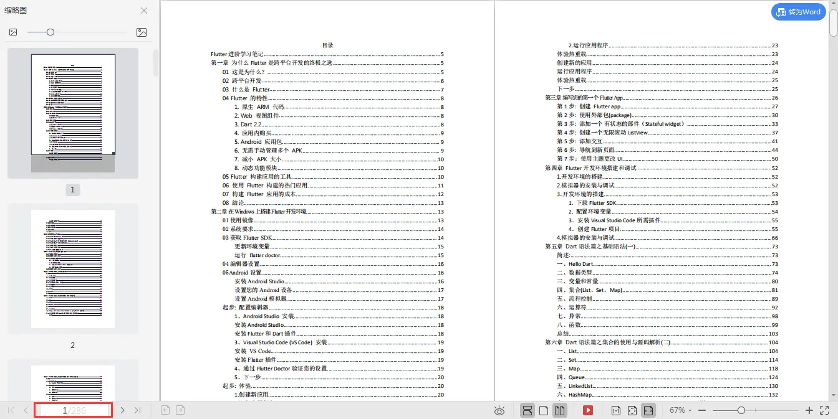The height and width of the screenshot is (419, 838).
Task: Fit the page to window width
Action: click(648, 410)
